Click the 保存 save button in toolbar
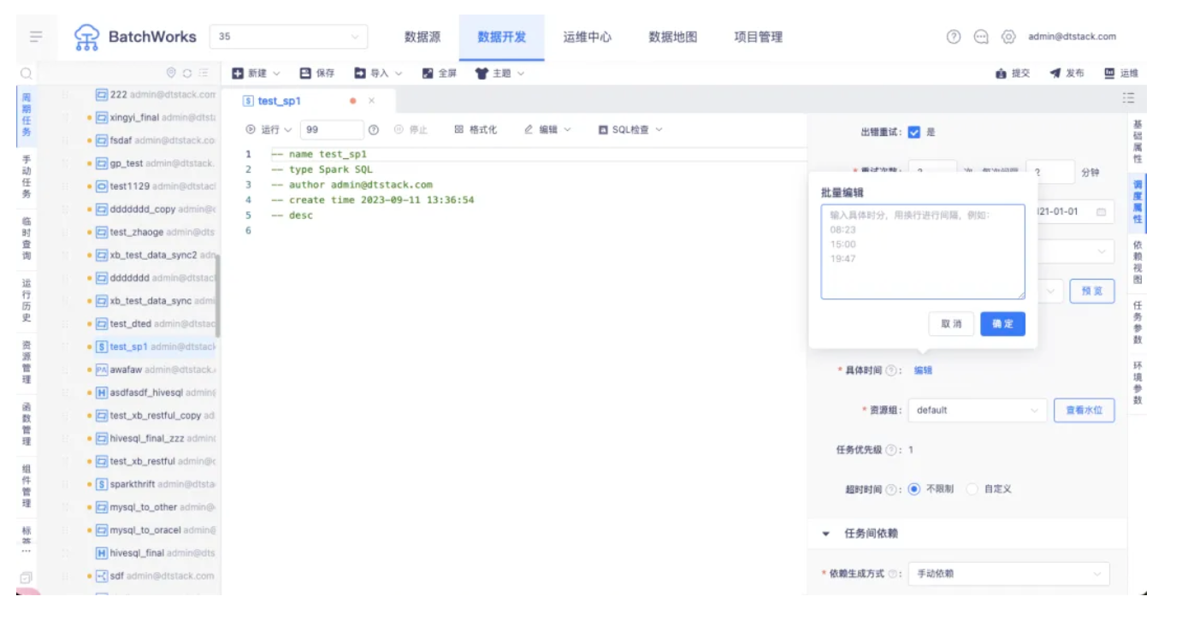This screenshot has width=1182, height=626. 316,74
